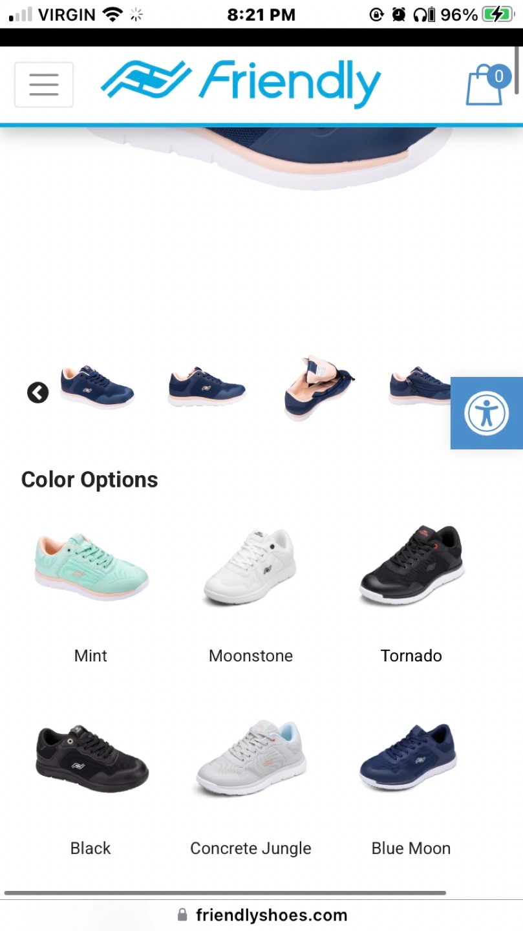Open the hamburger navigation menu
The height and width of the screenshot is (931, 523).
[x=44, y=85]
